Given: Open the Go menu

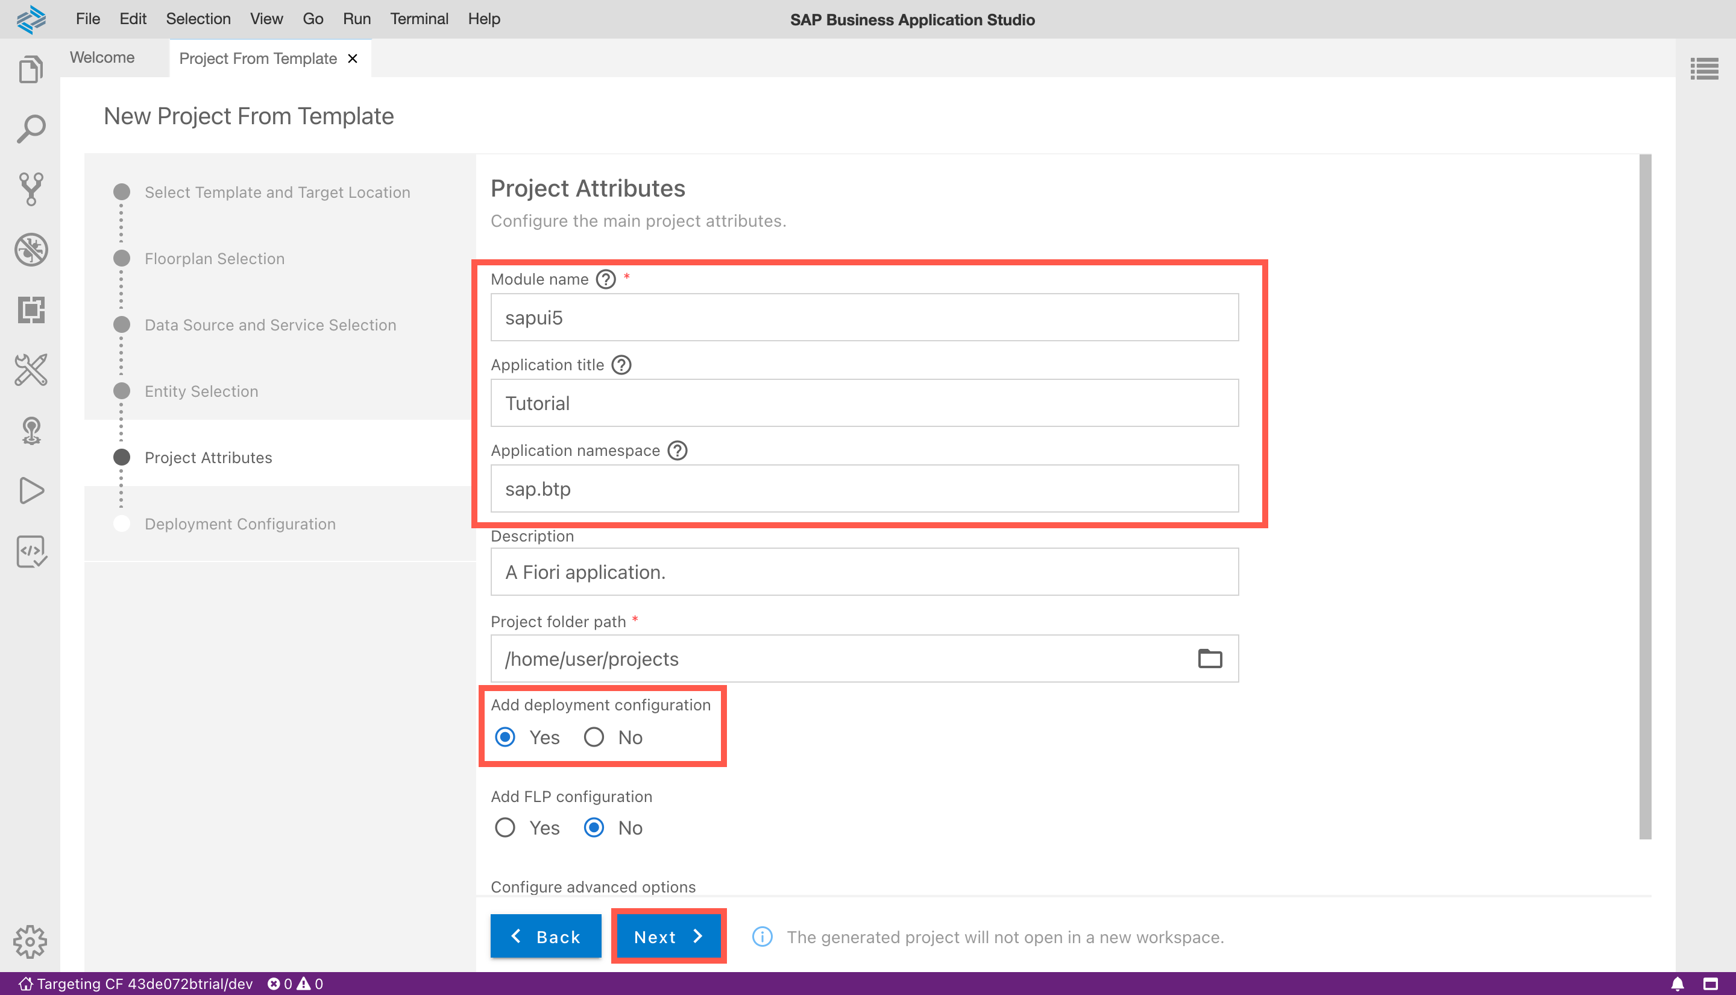Looking at the screenshot, I should point(313,19).
